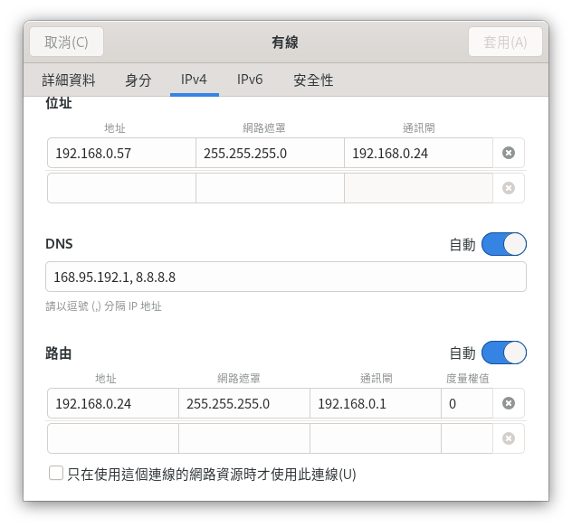This screenshot has width=572, height=527.
Task: Toggle the 路由 automatic switch
Action: [x=504, y=353]
